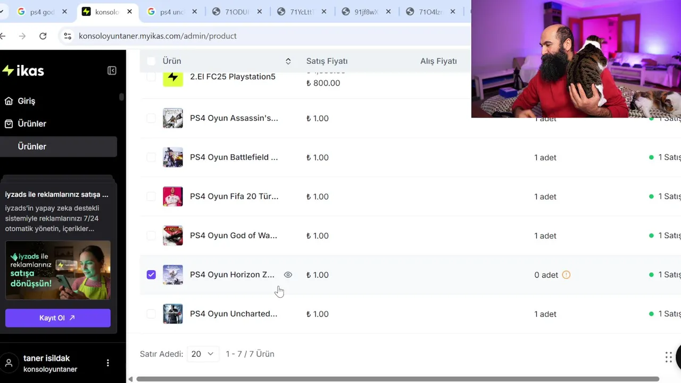Click the sidebar vertical scrollbar
The height and width of the screenshot is (383, 681).
coord(122,97)
